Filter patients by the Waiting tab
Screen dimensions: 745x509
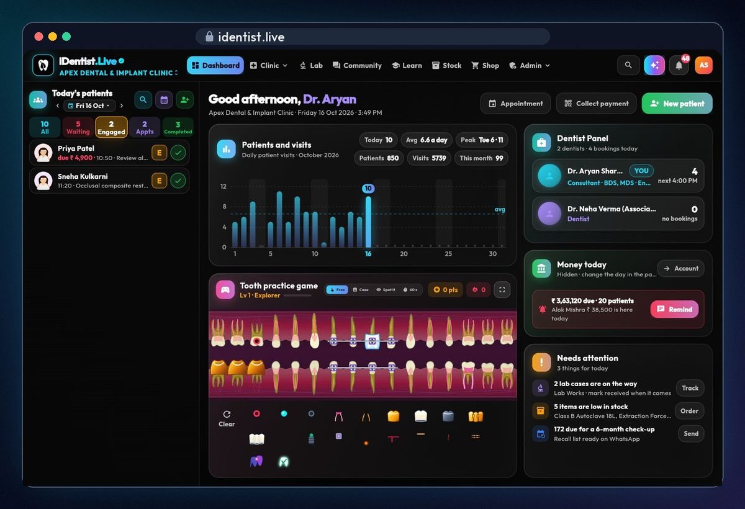78,127
